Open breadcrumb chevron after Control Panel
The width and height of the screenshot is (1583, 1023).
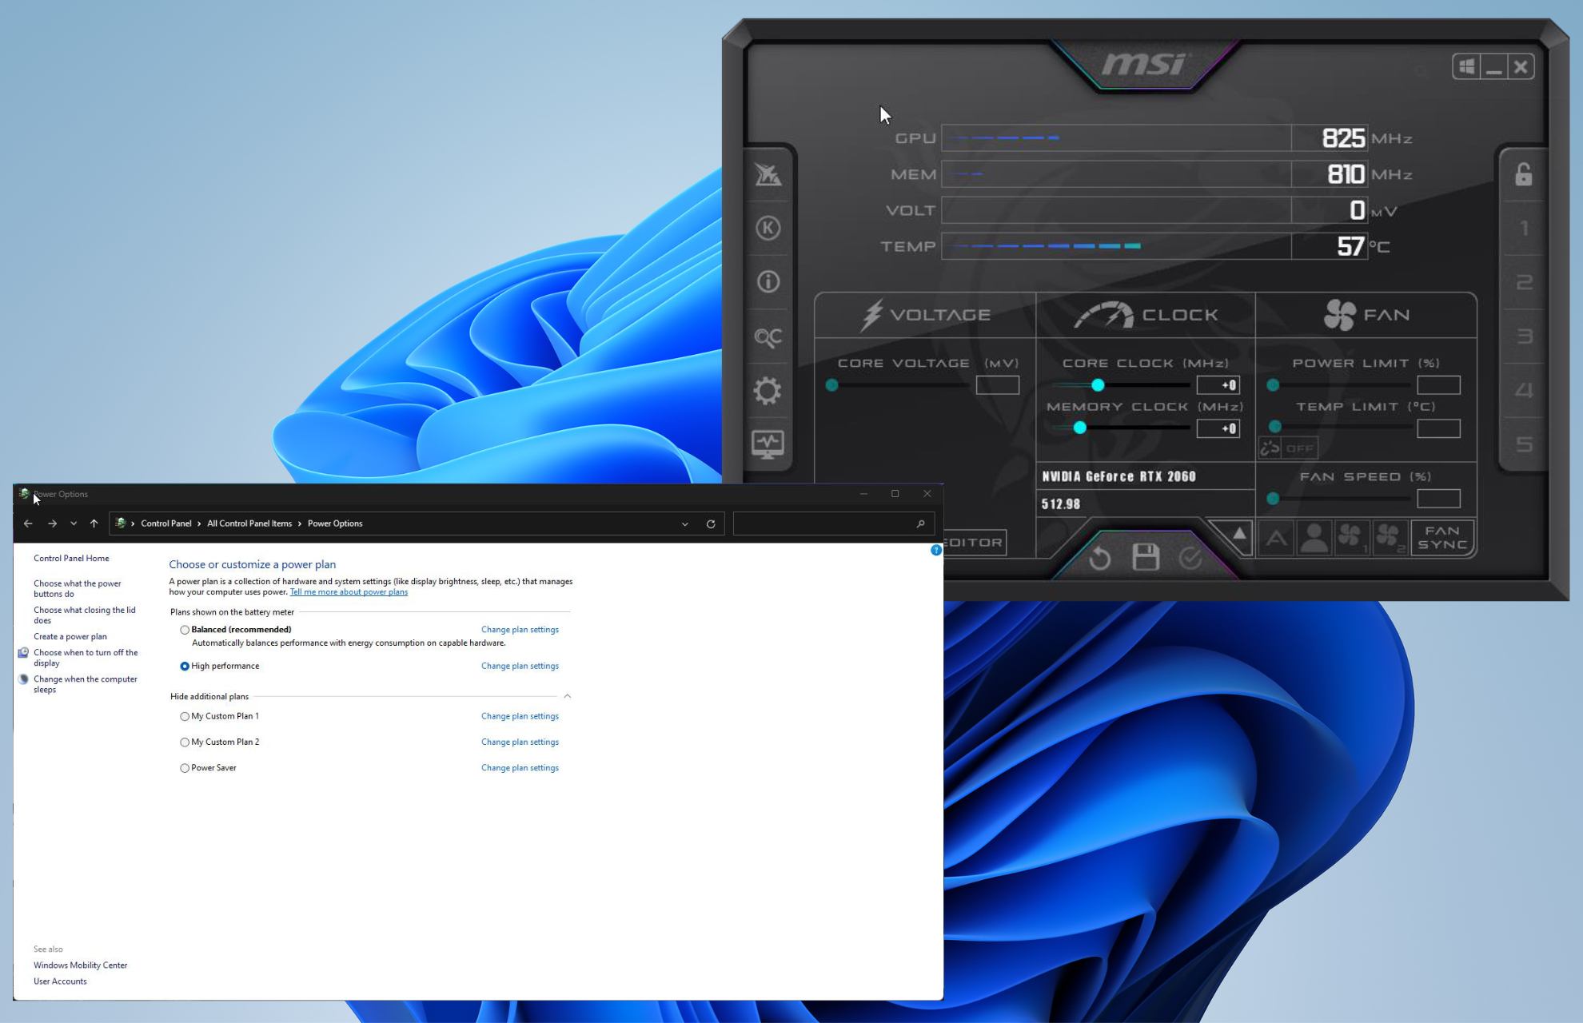[x=199, y=523]
